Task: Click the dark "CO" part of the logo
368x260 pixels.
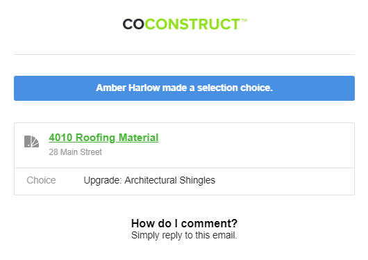Action: [133, 24]
